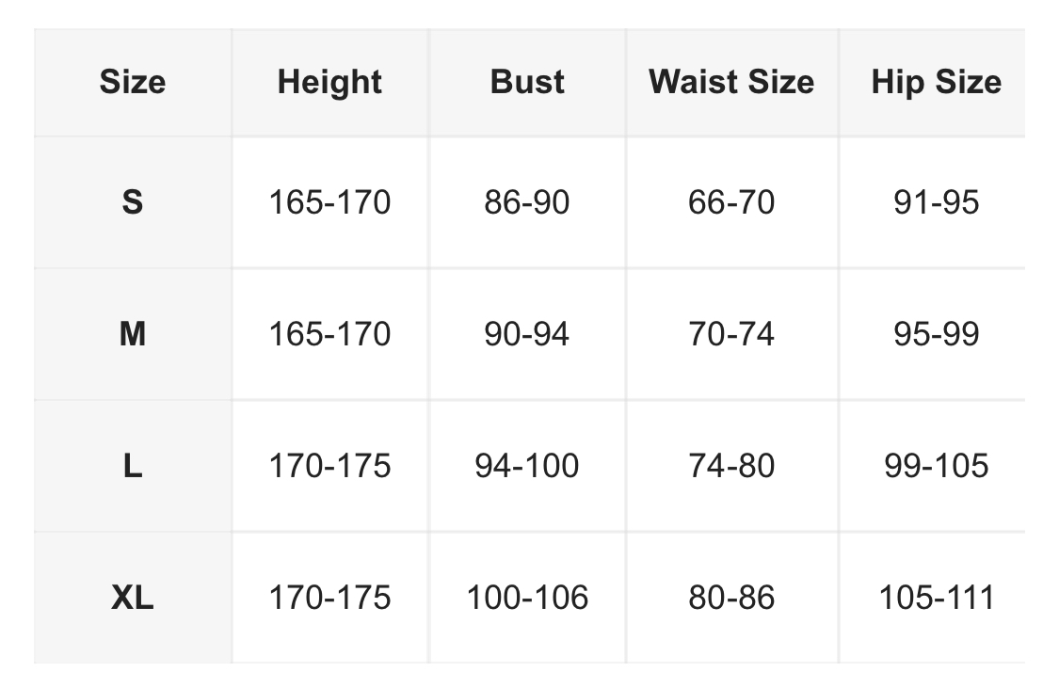Viewport: 1059px width, 688px height.
Task: Click the Waist Size header cell
Action: tap(731, 82)
